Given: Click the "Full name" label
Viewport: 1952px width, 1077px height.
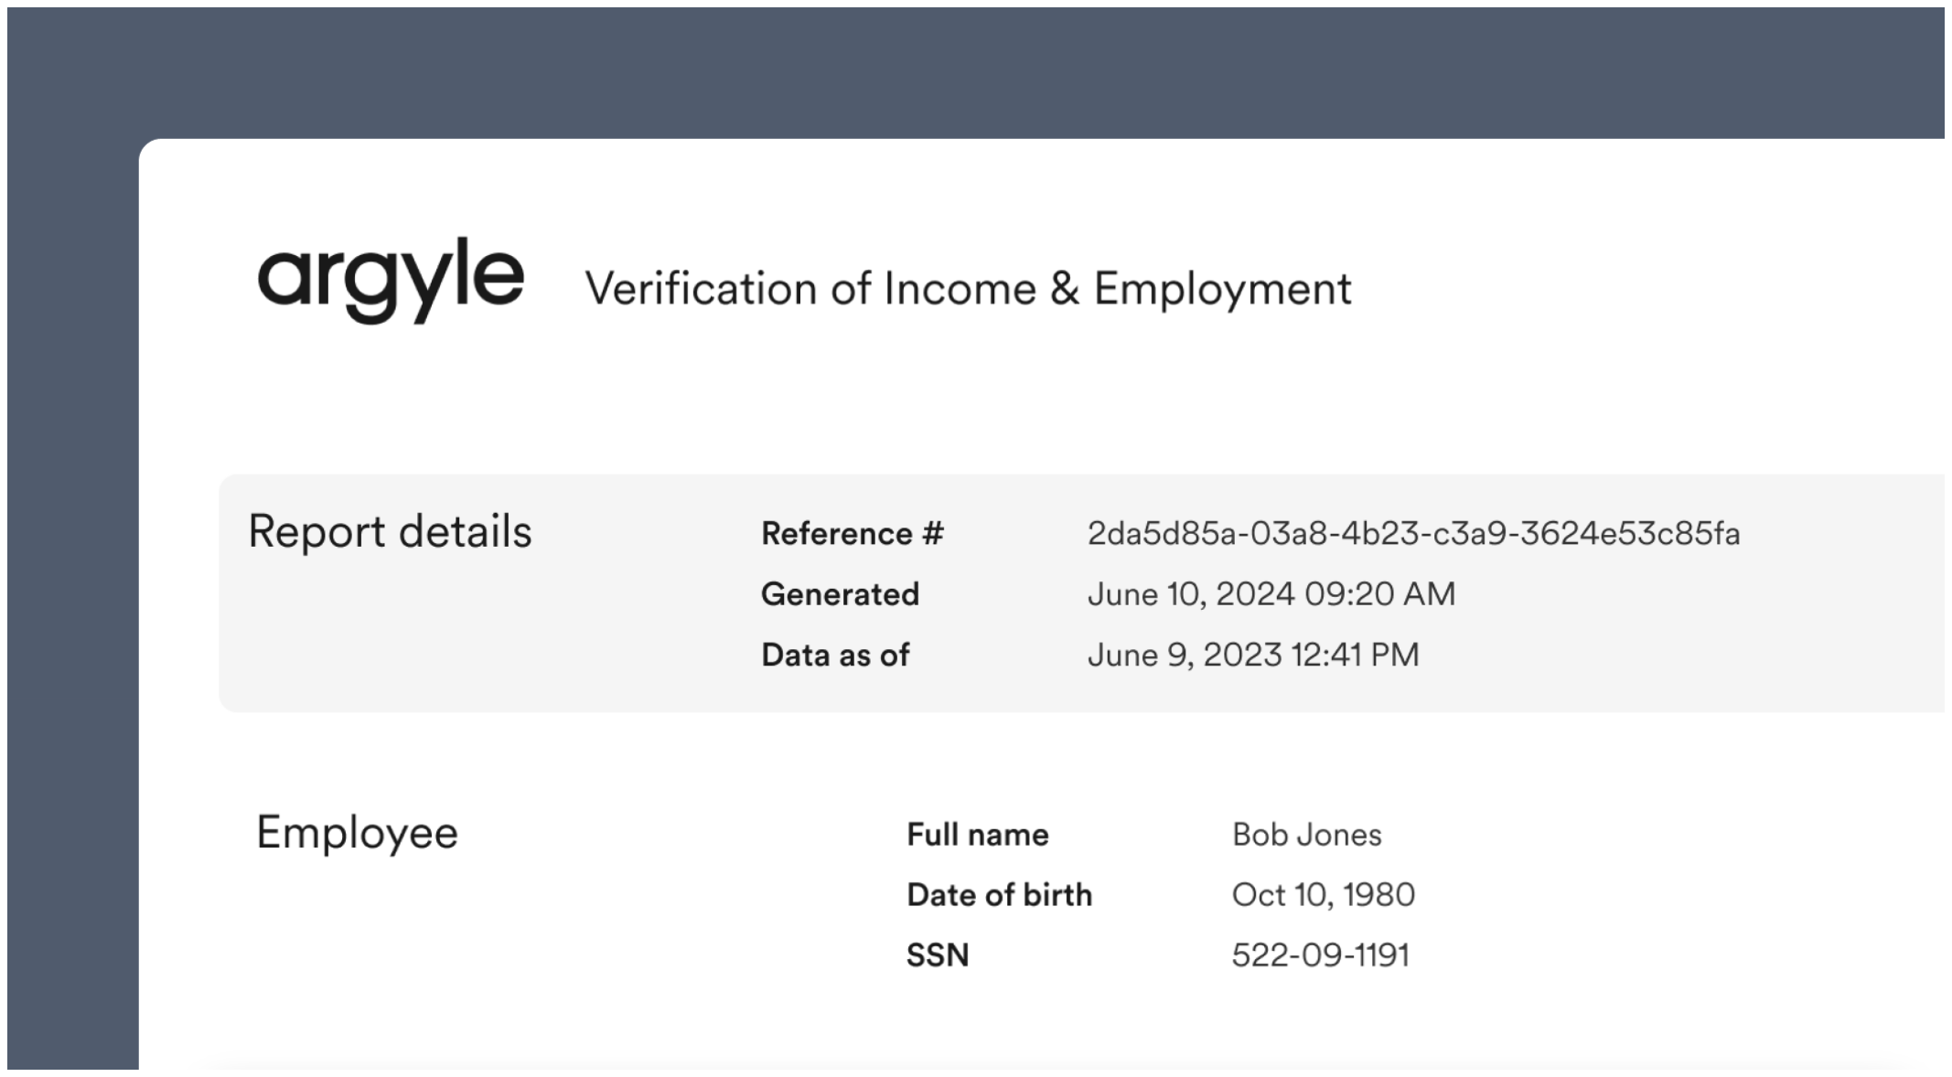Looking at the screenshot, I should 977,835.
